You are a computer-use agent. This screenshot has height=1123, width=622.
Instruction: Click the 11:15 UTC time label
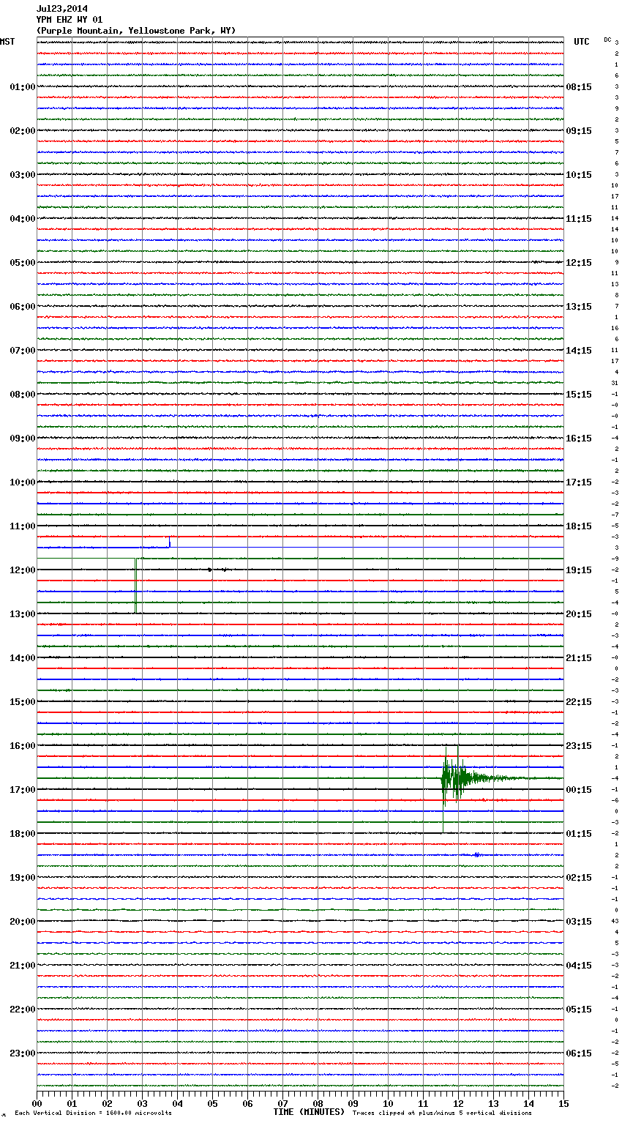(579, 219)
